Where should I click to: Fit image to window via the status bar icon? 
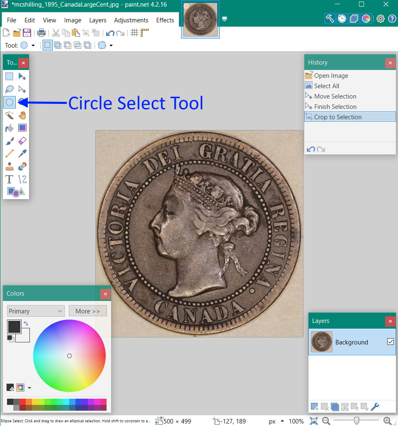314,421
